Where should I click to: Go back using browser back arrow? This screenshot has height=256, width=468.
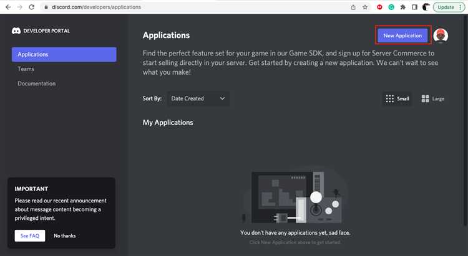[8, 7]
